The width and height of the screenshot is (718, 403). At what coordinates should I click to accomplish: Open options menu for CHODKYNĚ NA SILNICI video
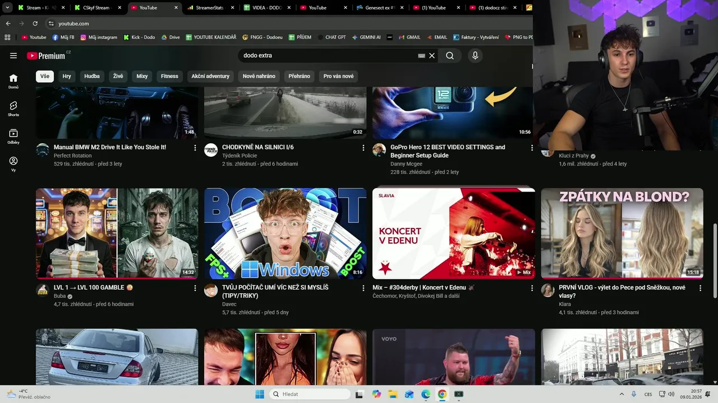pos(363,148)
